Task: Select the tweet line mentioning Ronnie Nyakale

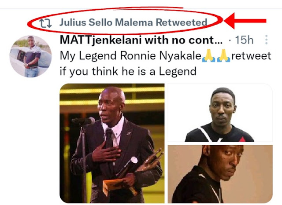Action: point(166,56)
